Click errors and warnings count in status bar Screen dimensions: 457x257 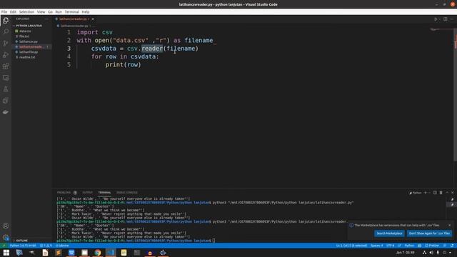[46, 246]
